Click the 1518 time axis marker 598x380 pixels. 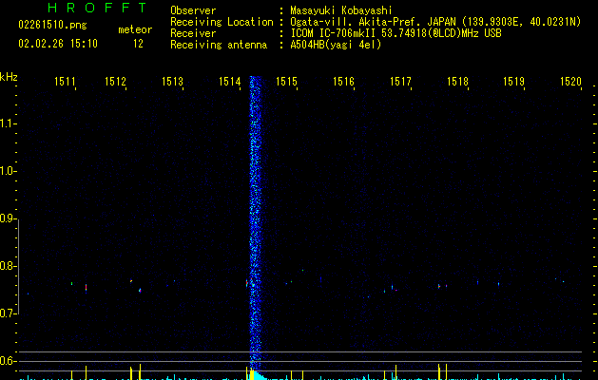pyautogui.click(x=457, y=82)
